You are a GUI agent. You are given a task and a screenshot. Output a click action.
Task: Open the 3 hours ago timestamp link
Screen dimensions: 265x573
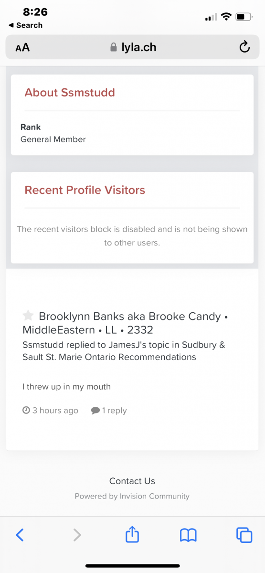coord(55,411)
